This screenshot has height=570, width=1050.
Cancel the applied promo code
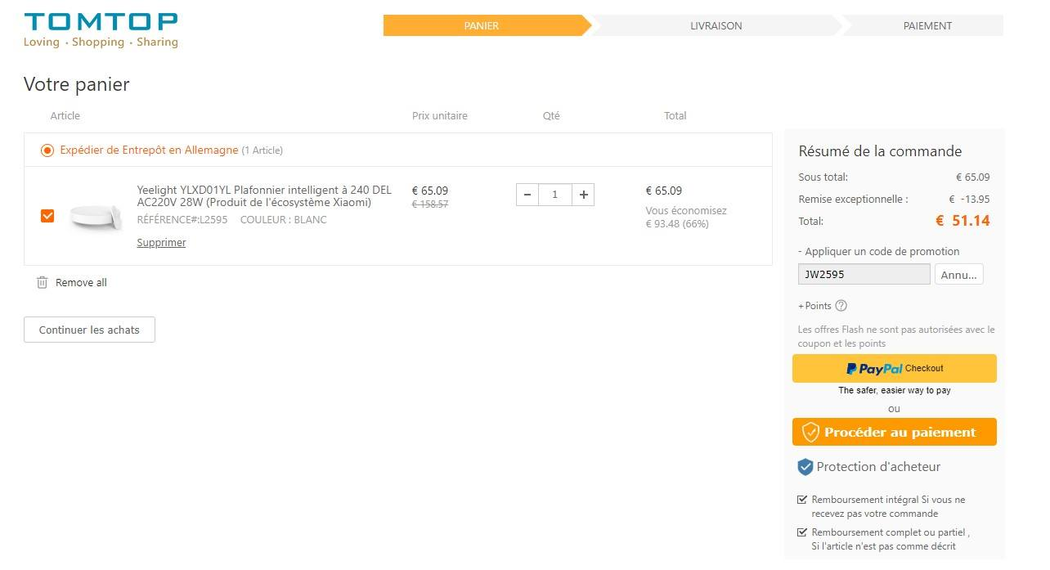pyautogui.click(x=958, y=275)
